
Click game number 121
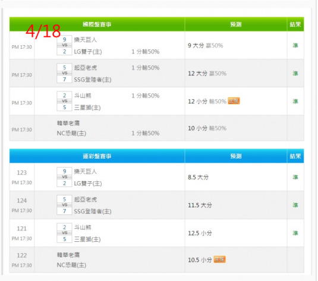[22, 229]
